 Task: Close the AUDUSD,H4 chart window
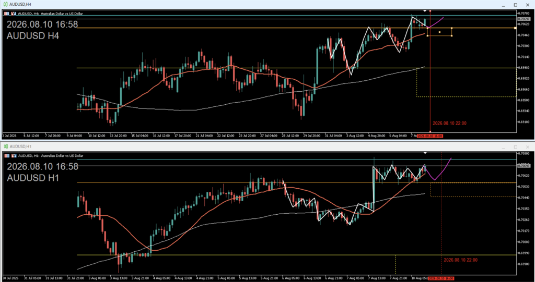pyautogui.click(x=528, y=5)
